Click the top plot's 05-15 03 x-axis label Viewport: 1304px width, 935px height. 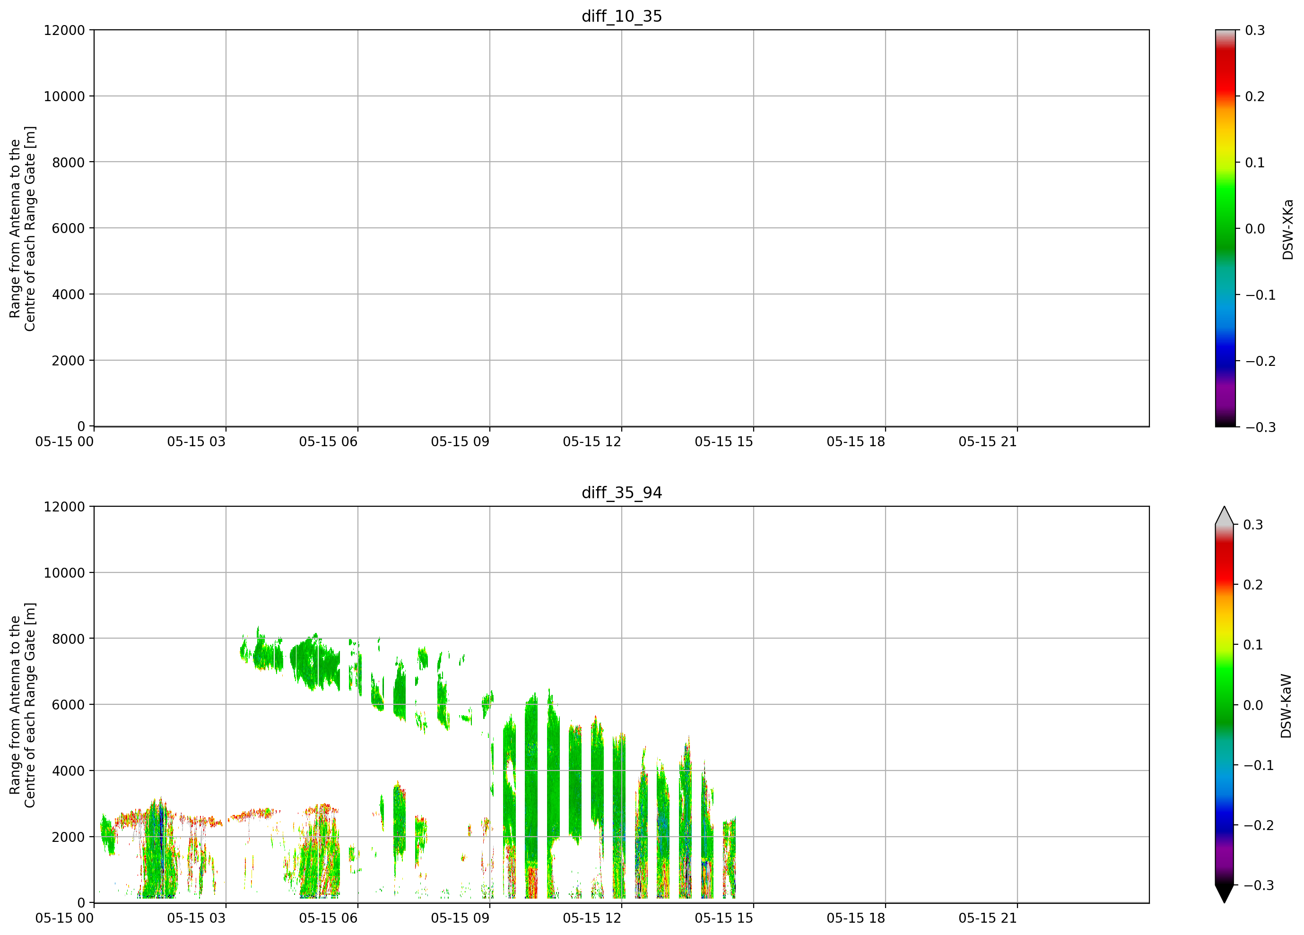click(x=197, y=442)
